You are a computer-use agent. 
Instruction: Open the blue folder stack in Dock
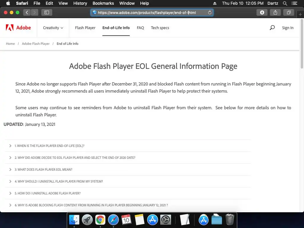click(x=216, y=220)
